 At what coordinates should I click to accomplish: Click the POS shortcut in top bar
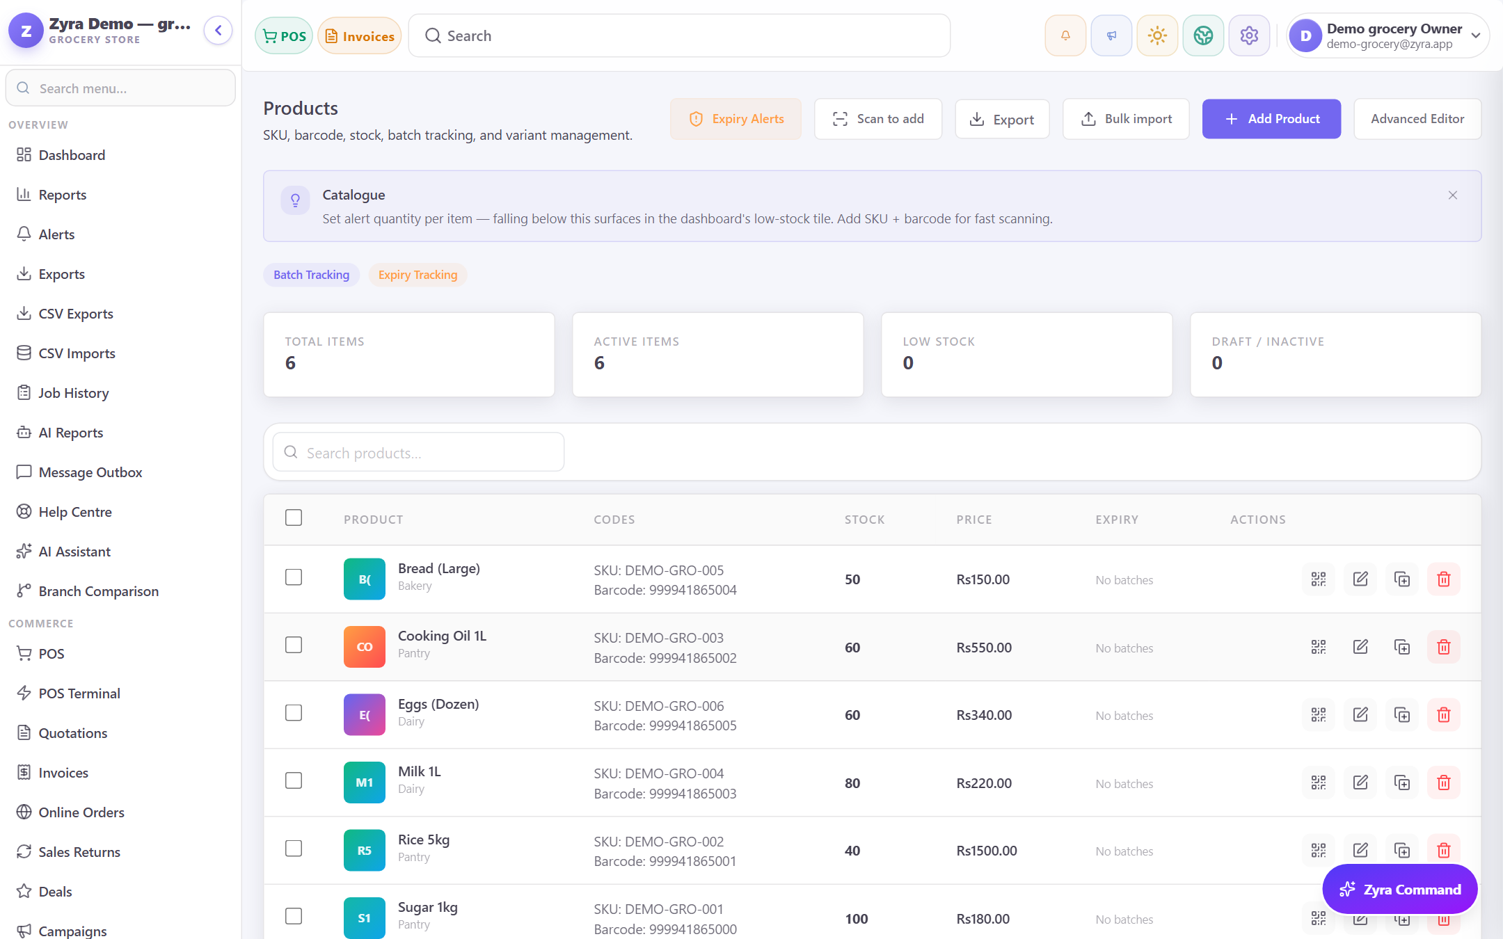click(x=284, y=36)
